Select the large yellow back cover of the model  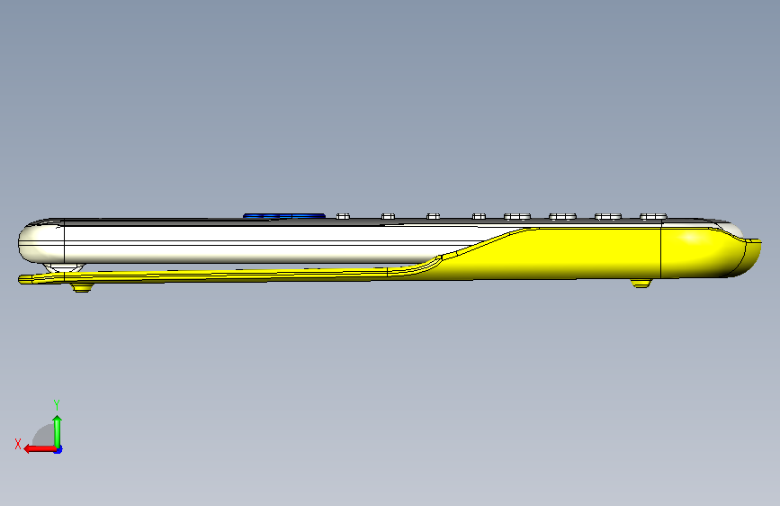point(597,253)
